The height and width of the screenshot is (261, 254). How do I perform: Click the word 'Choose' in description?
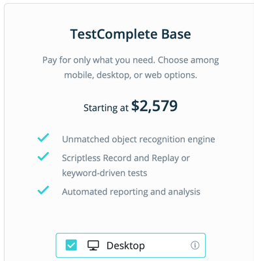pyautogui.click(x=172, y=60)
